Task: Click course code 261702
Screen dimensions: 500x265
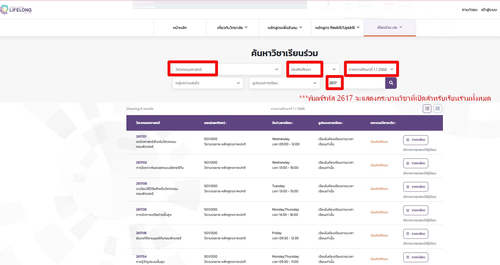Action: [x=141, y=162]
